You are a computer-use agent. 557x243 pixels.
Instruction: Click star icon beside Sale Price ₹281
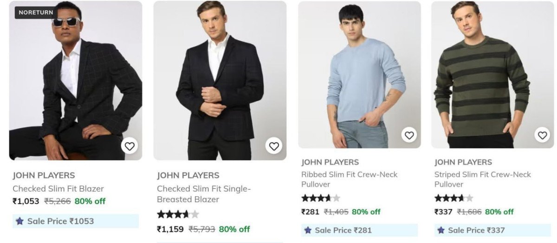307,230
